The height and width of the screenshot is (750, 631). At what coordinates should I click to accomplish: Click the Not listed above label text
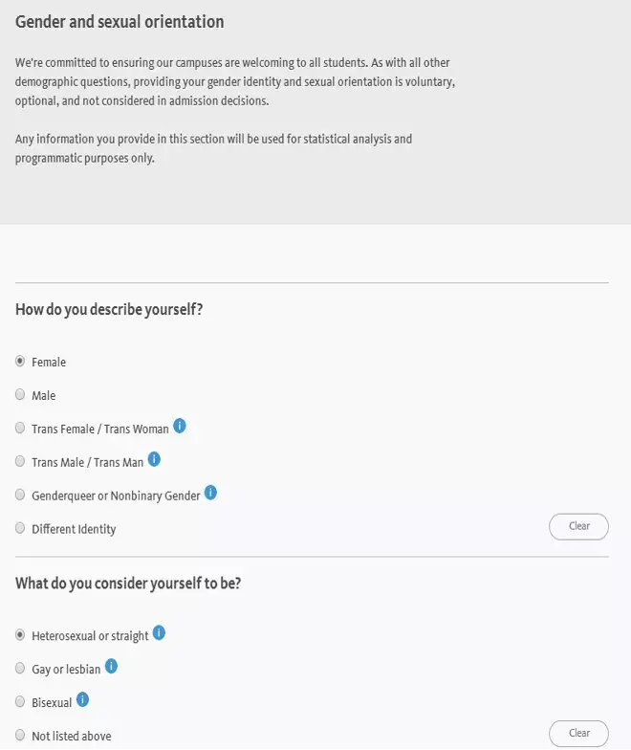point(71,737)
